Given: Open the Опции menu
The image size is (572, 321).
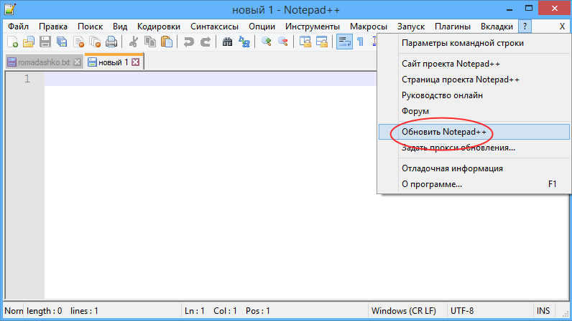Looking at the screenshot, I should [x=262, y=27].
